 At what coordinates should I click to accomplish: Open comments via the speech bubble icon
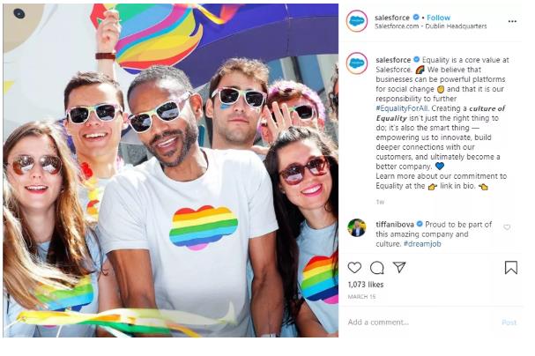(x=377, y=268)
